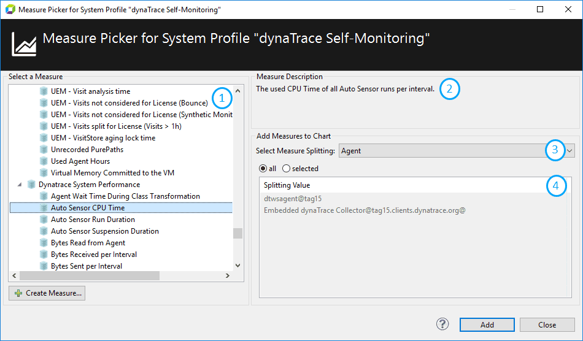This screenshot has width=583, height=341.
Task: Open help with the question mark icon
Action: click(x=442, y=324)
